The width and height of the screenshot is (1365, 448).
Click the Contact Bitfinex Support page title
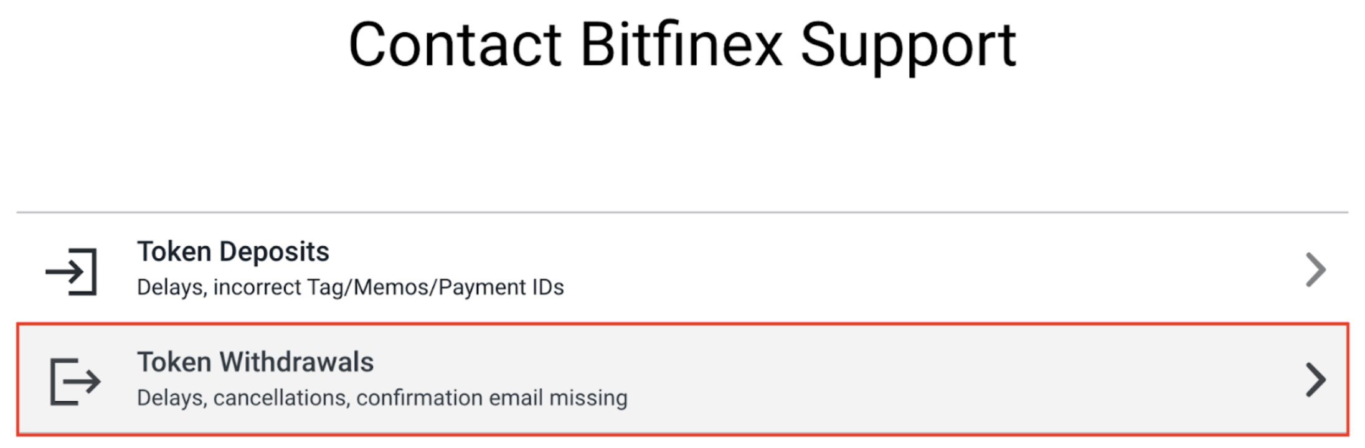pyautogui.click(x=682, y=44)
